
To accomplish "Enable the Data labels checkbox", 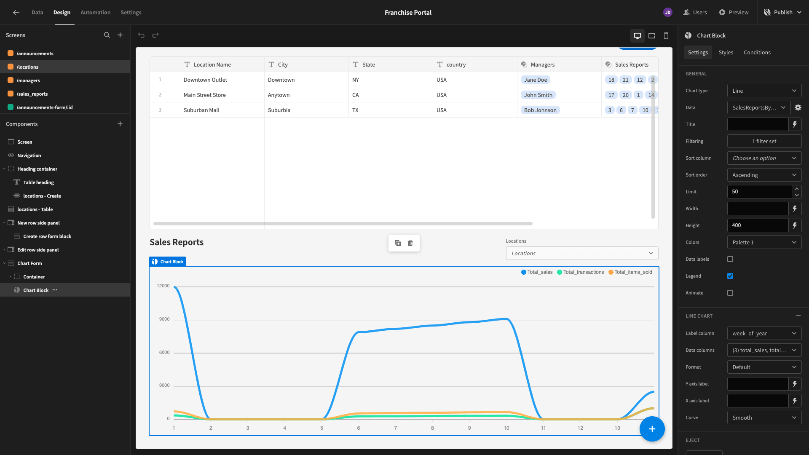I will point(730,260).
